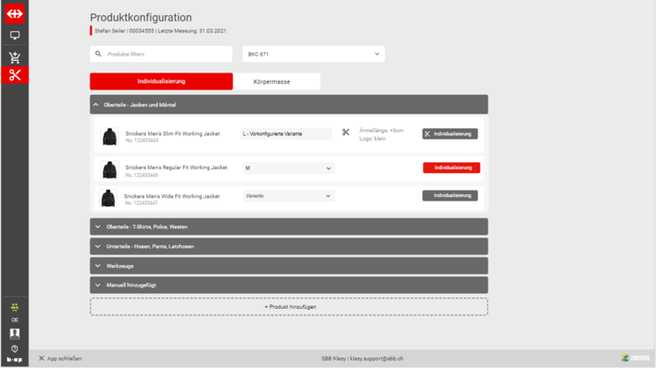Click the green people icon in the sidebar
The image size is (656, 368).
tap(14, 307)
